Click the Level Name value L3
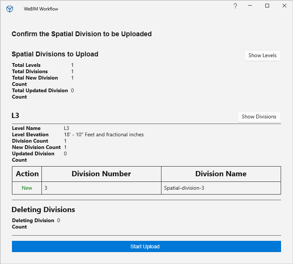 point(67,128)
